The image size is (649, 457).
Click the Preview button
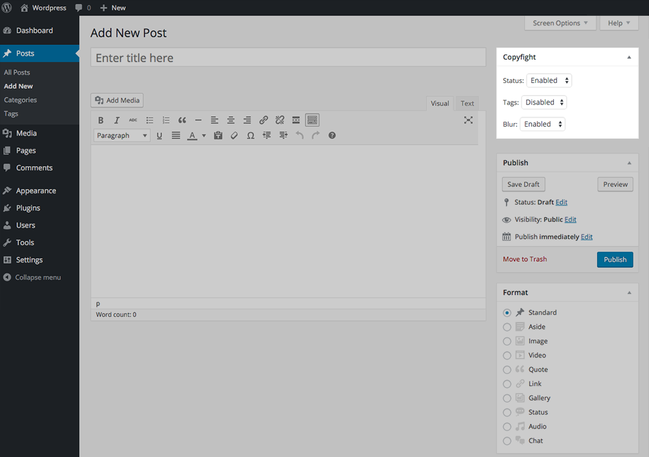click(x=615, y=184)
